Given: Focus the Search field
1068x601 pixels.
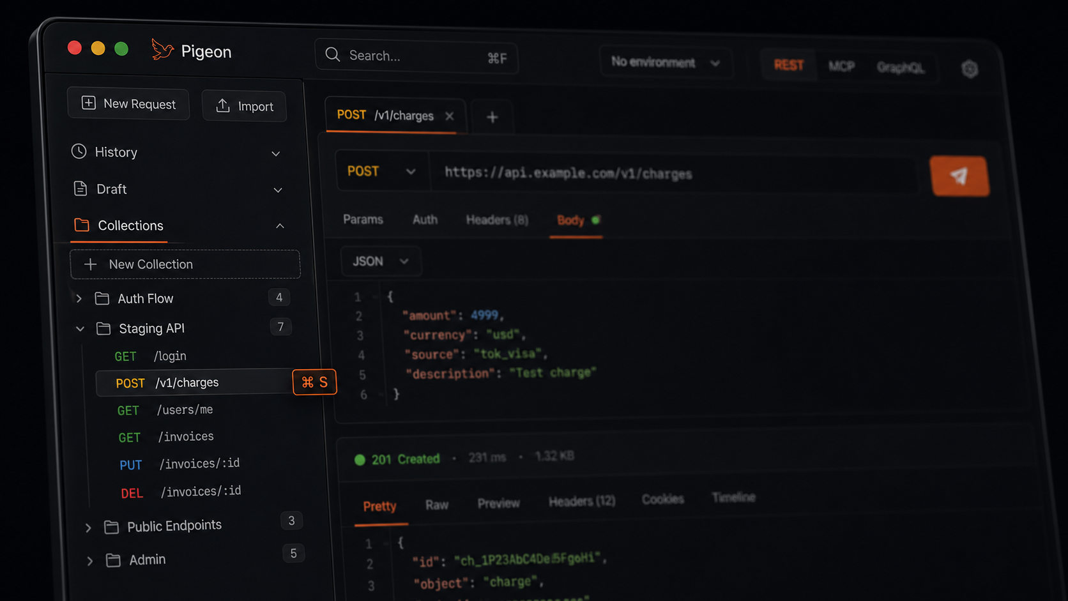Looking at the screenshot, I should click(x=416, y=56).
